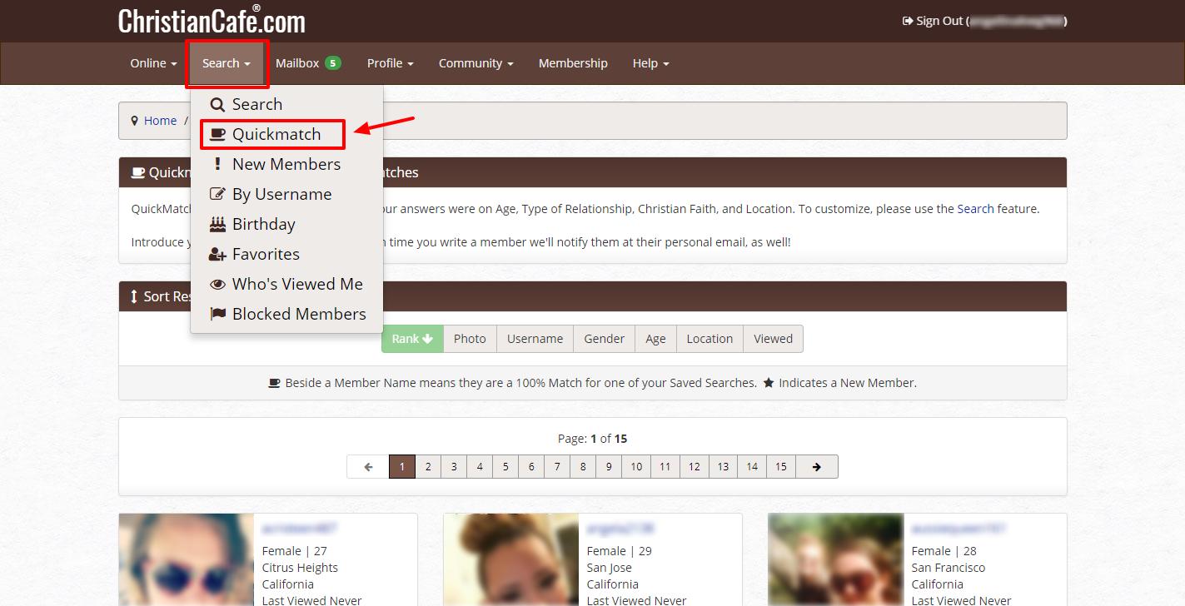
Task: Open the Mailbox page
Action: tap(297, 63)
